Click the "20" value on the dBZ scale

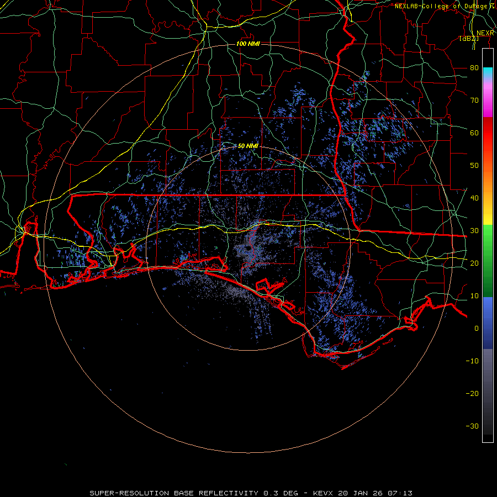point(474,263)
